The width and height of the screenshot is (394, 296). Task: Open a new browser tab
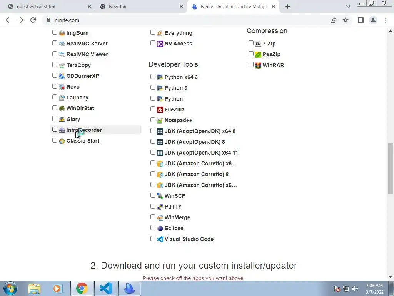pos(288,7)
